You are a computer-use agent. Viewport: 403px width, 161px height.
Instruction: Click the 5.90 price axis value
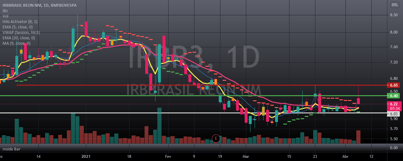point(394,119)
